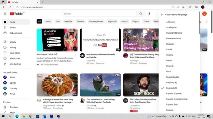Image resolution: width=213 pixels, height=119 pixels.
Task: Choose English (UK) language
Action: [x=179, y=82]
